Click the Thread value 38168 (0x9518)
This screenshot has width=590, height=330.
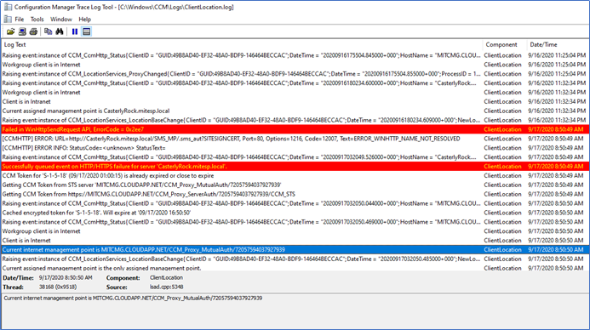(x=58, y=287)
